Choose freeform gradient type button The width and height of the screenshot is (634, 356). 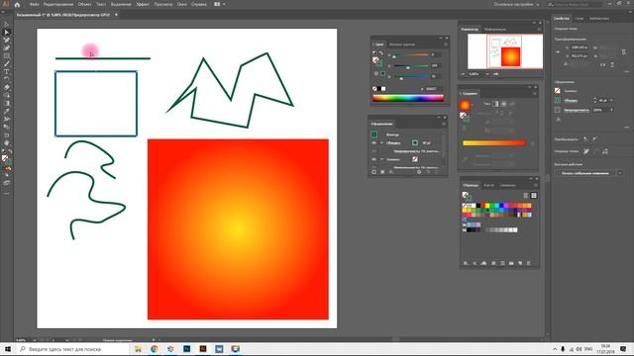tap(512, 104)
